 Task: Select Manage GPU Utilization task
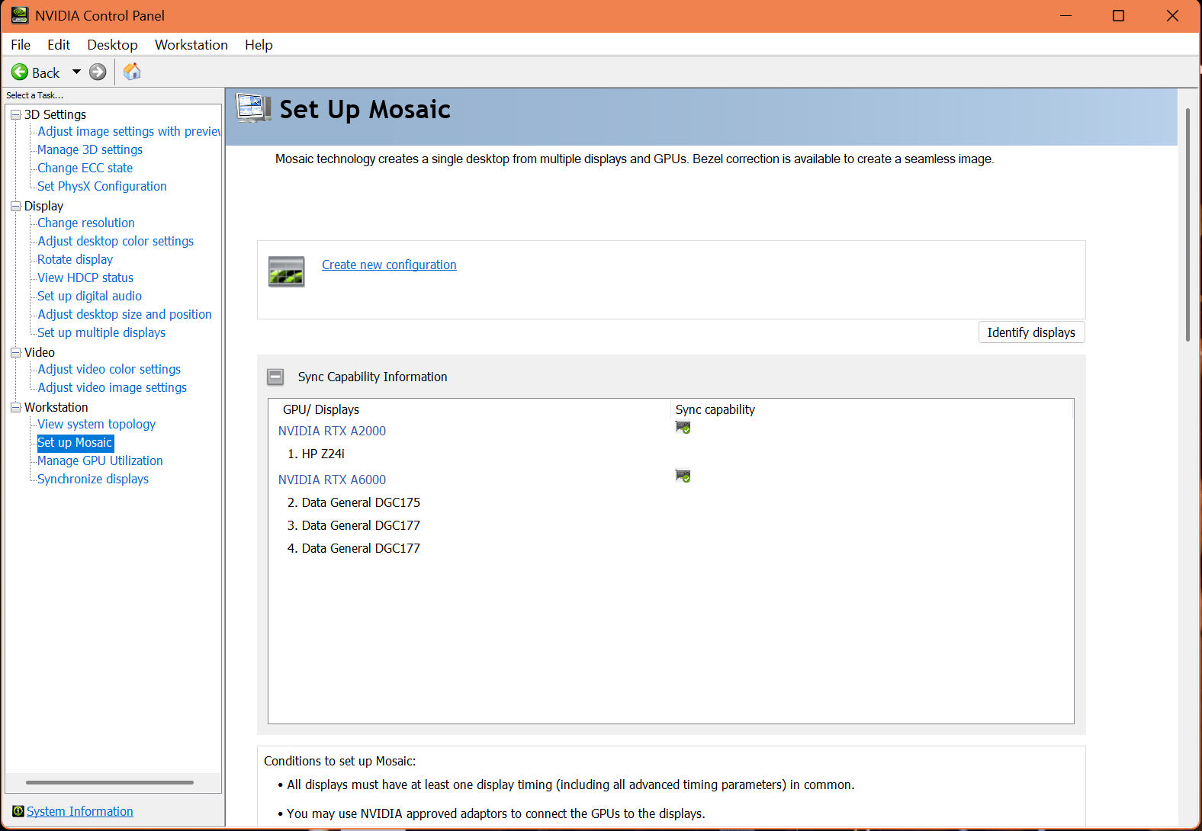pyautogui.click(x=100, y=460)
